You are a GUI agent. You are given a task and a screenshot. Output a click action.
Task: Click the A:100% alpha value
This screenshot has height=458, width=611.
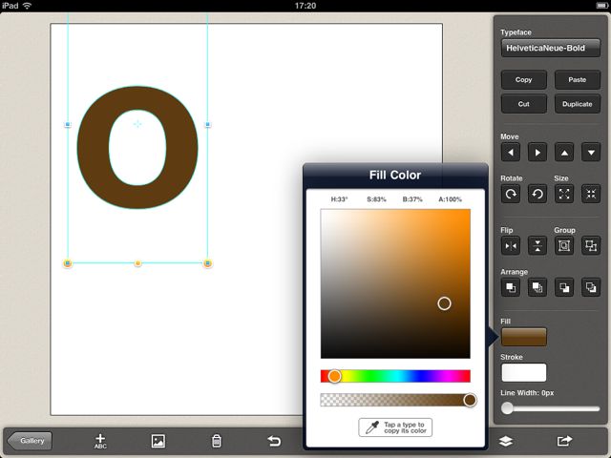click(x=450, y=199)
